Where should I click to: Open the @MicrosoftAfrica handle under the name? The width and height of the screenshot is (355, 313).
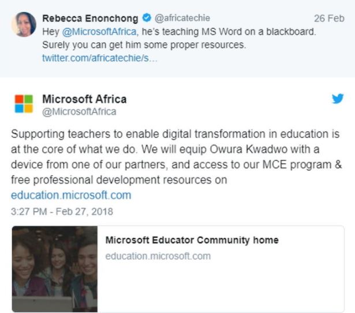[79, 111]
